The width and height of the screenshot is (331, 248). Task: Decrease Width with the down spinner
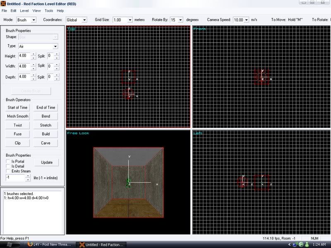click(x=34, y=68)
